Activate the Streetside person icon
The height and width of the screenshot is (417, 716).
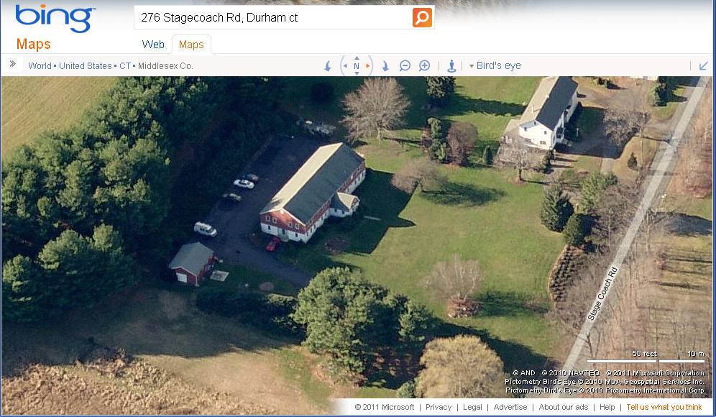(x=451, y=66)
